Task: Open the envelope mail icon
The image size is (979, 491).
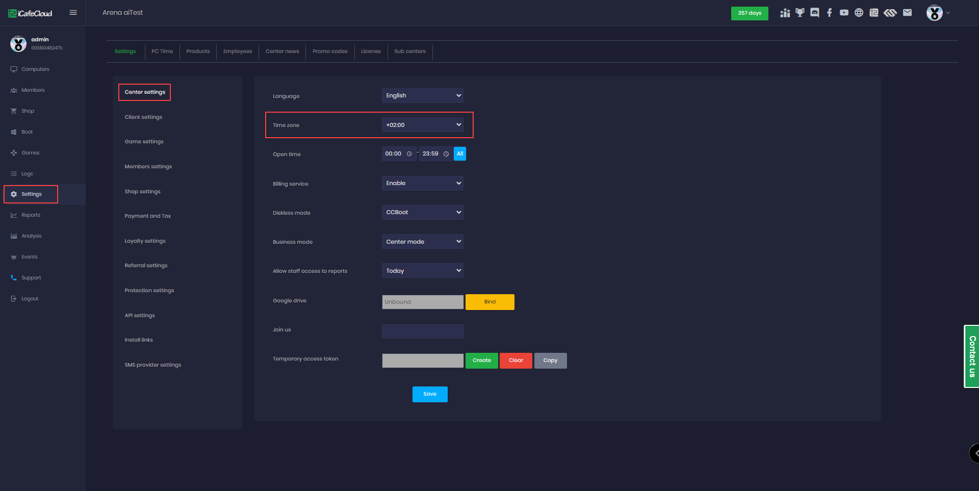Action: pyautogui.click(x=907, y=13)
